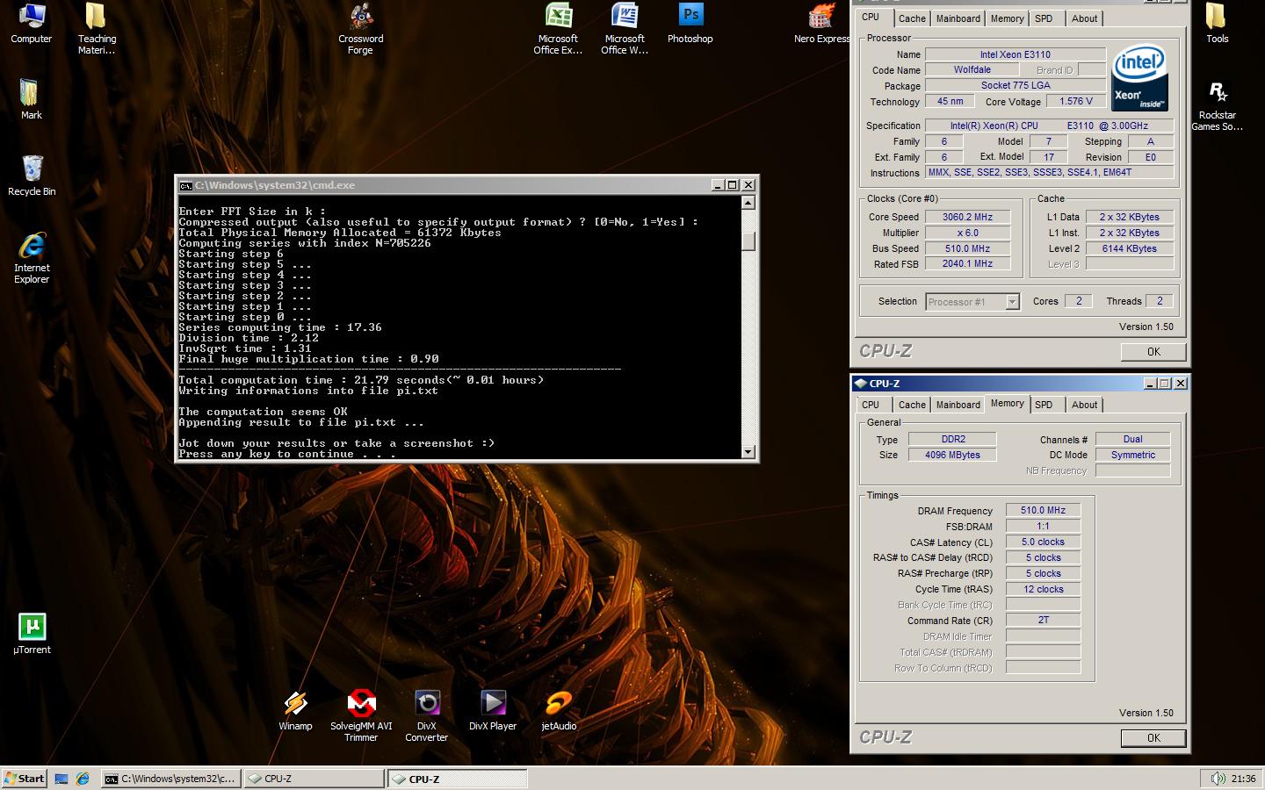Open the Crossword Forge desktop icon
Screen dimensions: 1265x790
360,29
